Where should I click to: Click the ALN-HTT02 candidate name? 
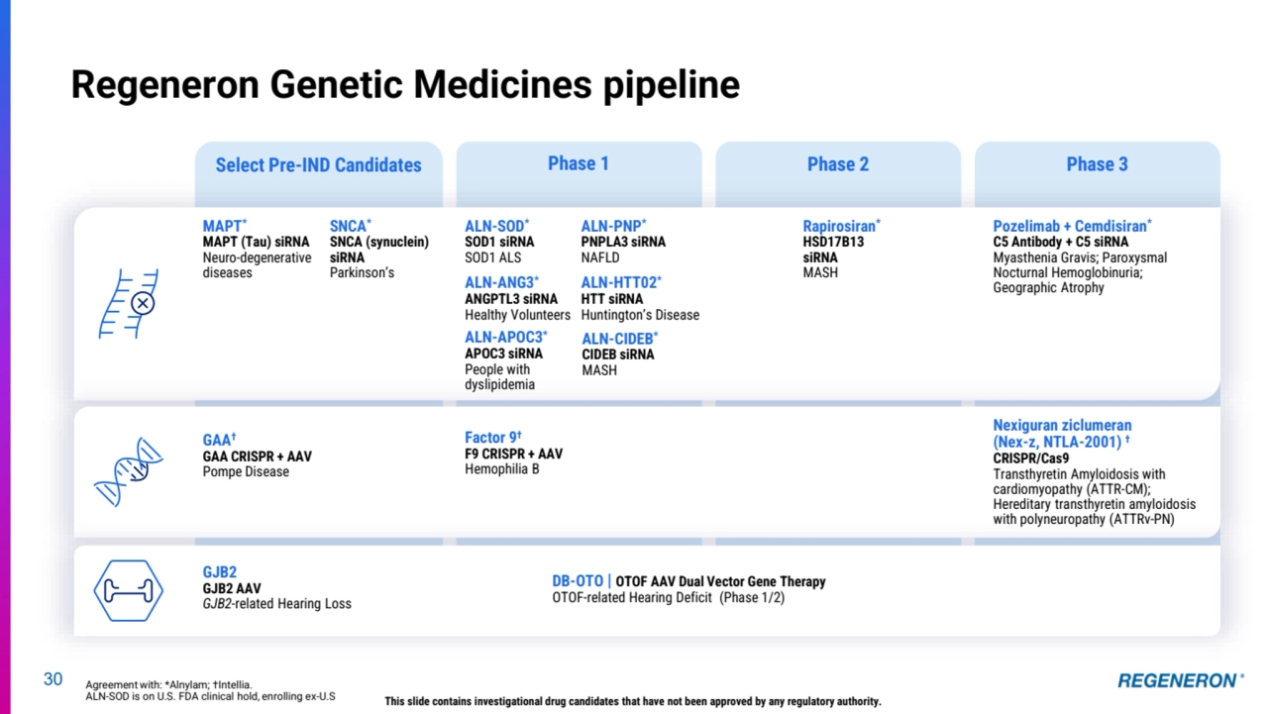point(621,283)
